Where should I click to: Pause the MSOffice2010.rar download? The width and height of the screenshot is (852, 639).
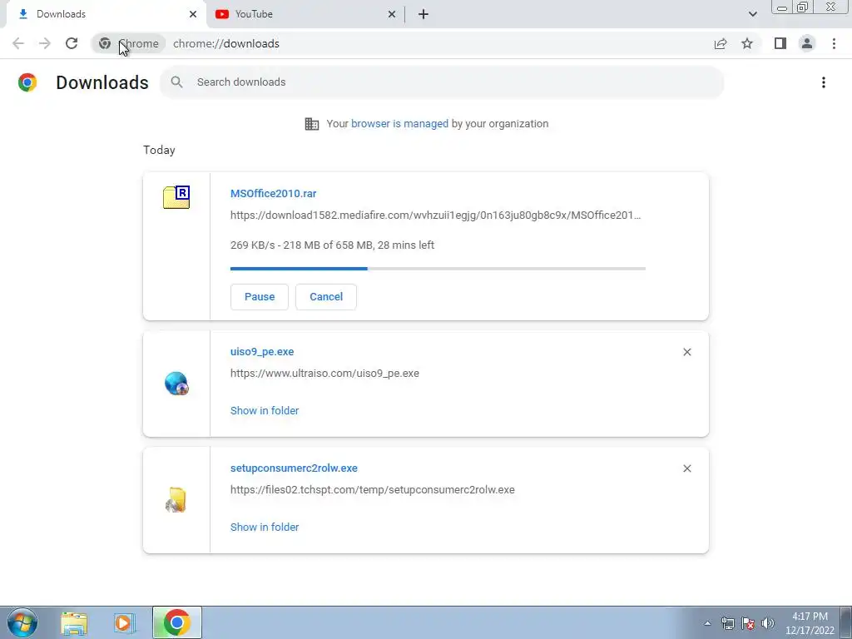tap(260, 297)
